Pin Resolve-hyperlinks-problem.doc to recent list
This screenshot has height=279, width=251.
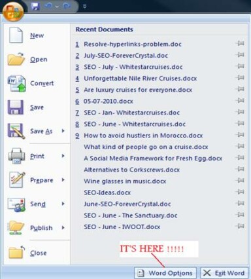pos(240,43)
